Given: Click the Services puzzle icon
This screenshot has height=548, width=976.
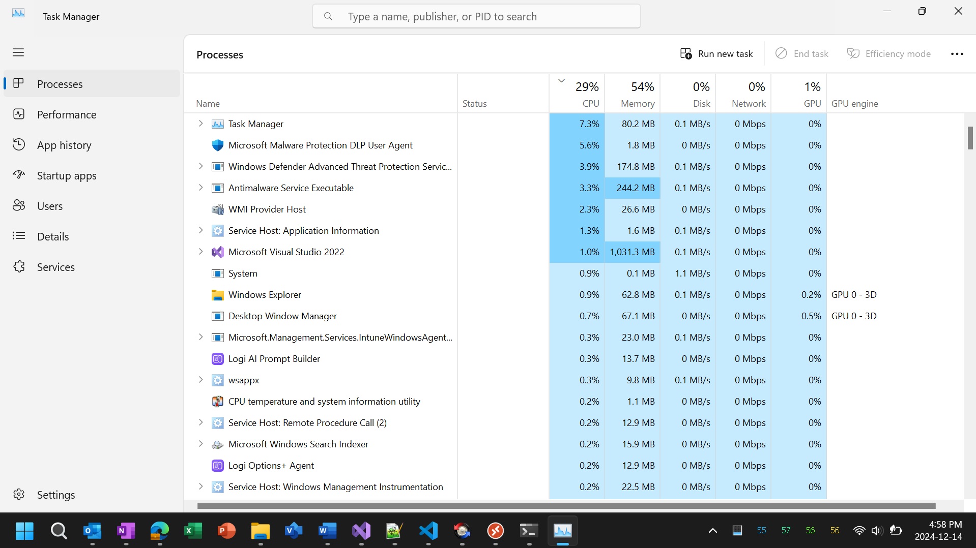Looking at the screenshot, I should 19,266.
